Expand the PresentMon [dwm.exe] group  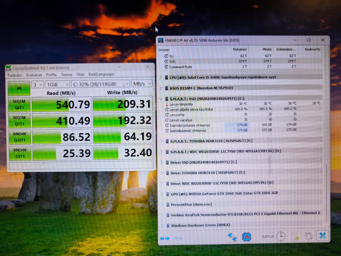pyautogui.click(x=162, y=204)
